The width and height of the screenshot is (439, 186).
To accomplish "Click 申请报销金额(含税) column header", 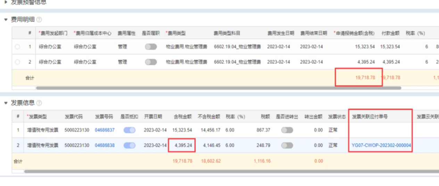I will click(354, 33).
